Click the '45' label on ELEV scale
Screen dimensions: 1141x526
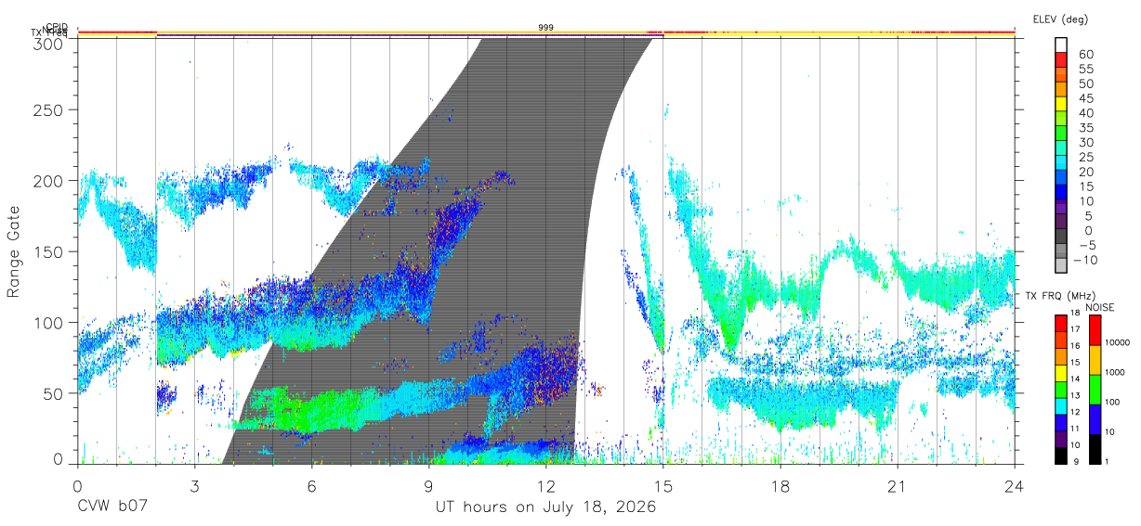point(1085,97)
